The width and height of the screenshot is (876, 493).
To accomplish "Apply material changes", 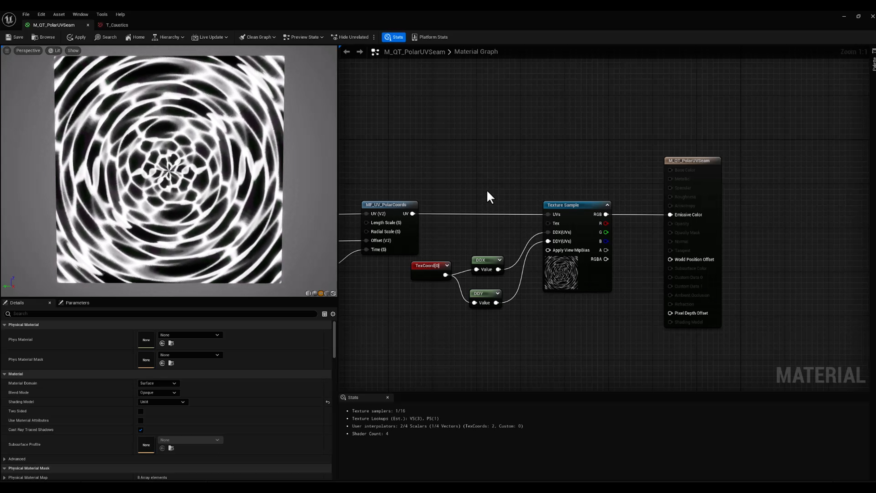I will pos(76,37).
